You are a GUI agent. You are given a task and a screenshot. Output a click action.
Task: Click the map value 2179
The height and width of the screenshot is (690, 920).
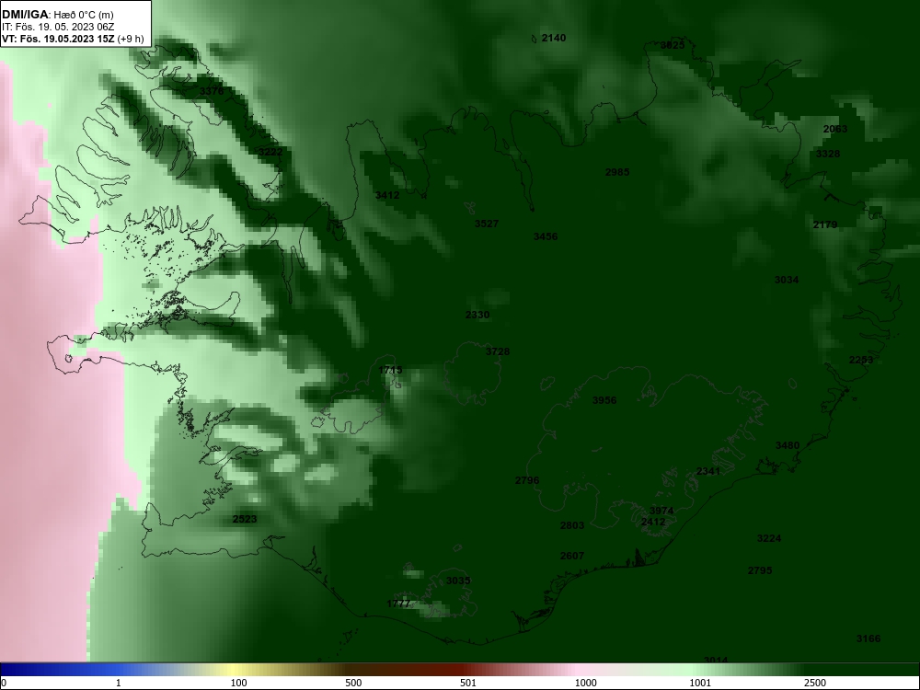[825, 224]
